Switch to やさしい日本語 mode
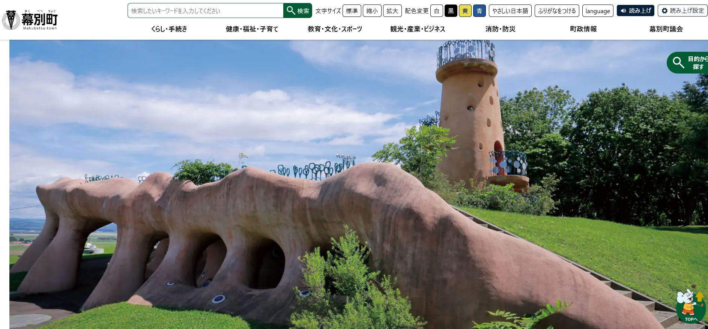 click(510, 11)
